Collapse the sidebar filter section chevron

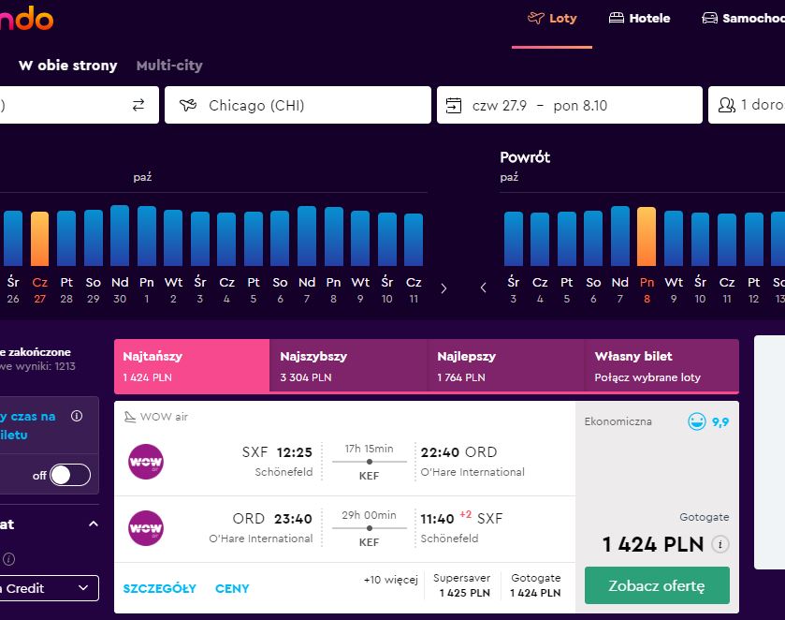click(x=94, y=524)
